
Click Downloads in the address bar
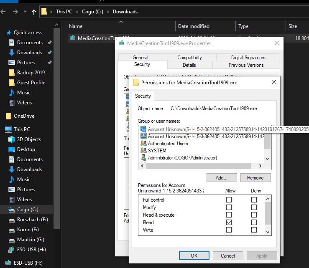[x=125, y=12]
